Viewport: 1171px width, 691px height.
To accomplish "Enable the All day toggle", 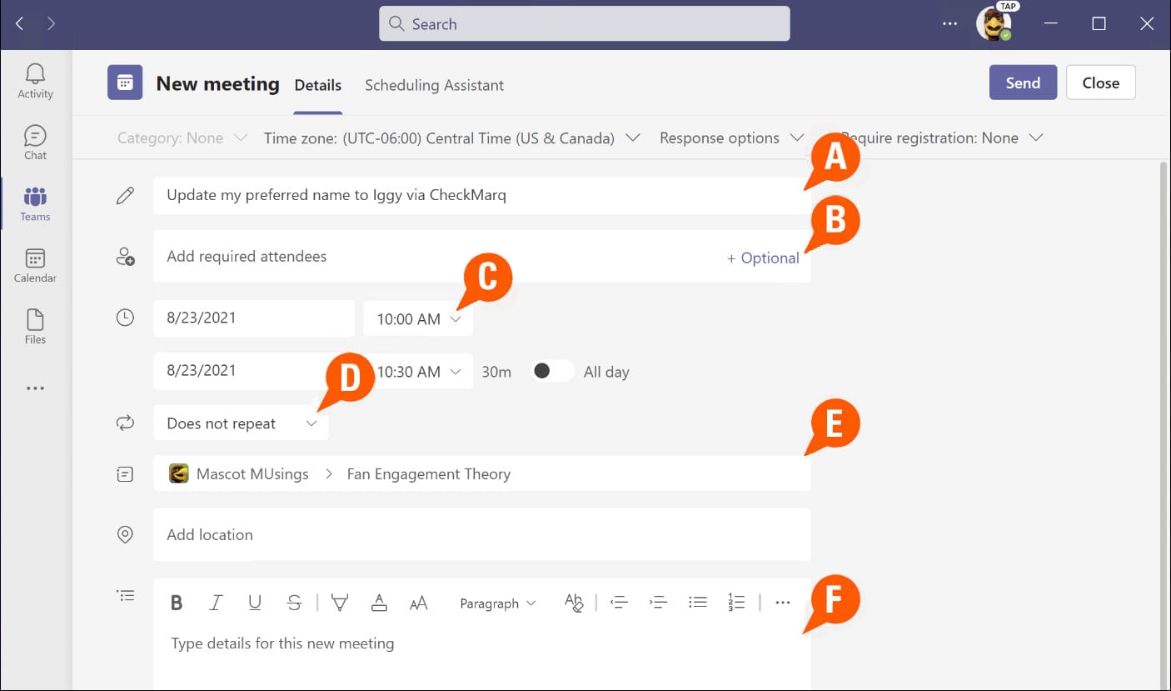I will (553, 372).
